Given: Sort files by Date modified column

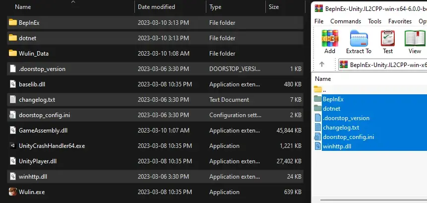Looking at the screenshot, I should pos(156,7).
